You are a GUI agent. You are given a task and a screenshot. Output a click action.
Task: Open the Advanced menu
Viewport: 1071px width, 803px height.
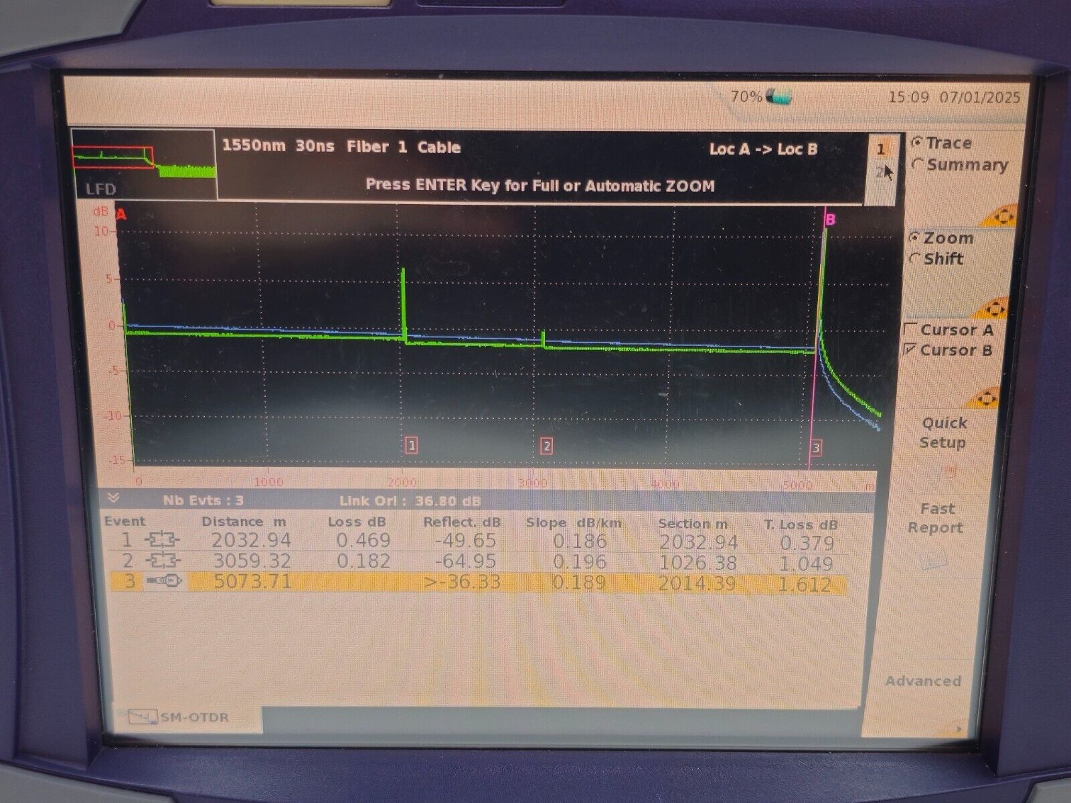[923, 681]
